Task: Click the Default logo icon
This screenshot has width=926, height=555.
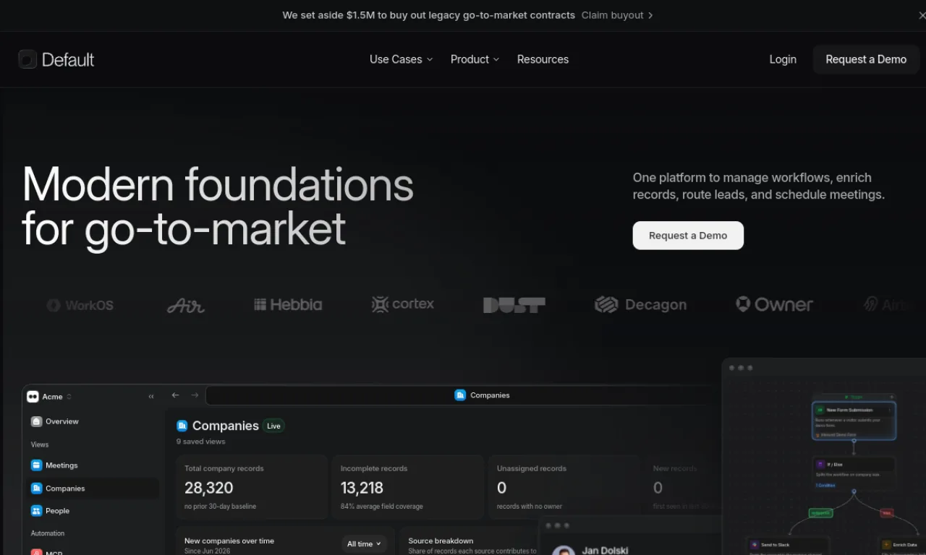Action: [x=27, y=59]
